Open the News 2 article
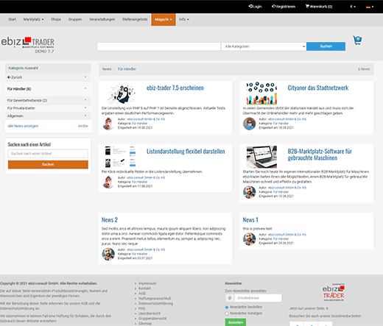The height and width of the screenshot is (326, 383). pos(110,220)
